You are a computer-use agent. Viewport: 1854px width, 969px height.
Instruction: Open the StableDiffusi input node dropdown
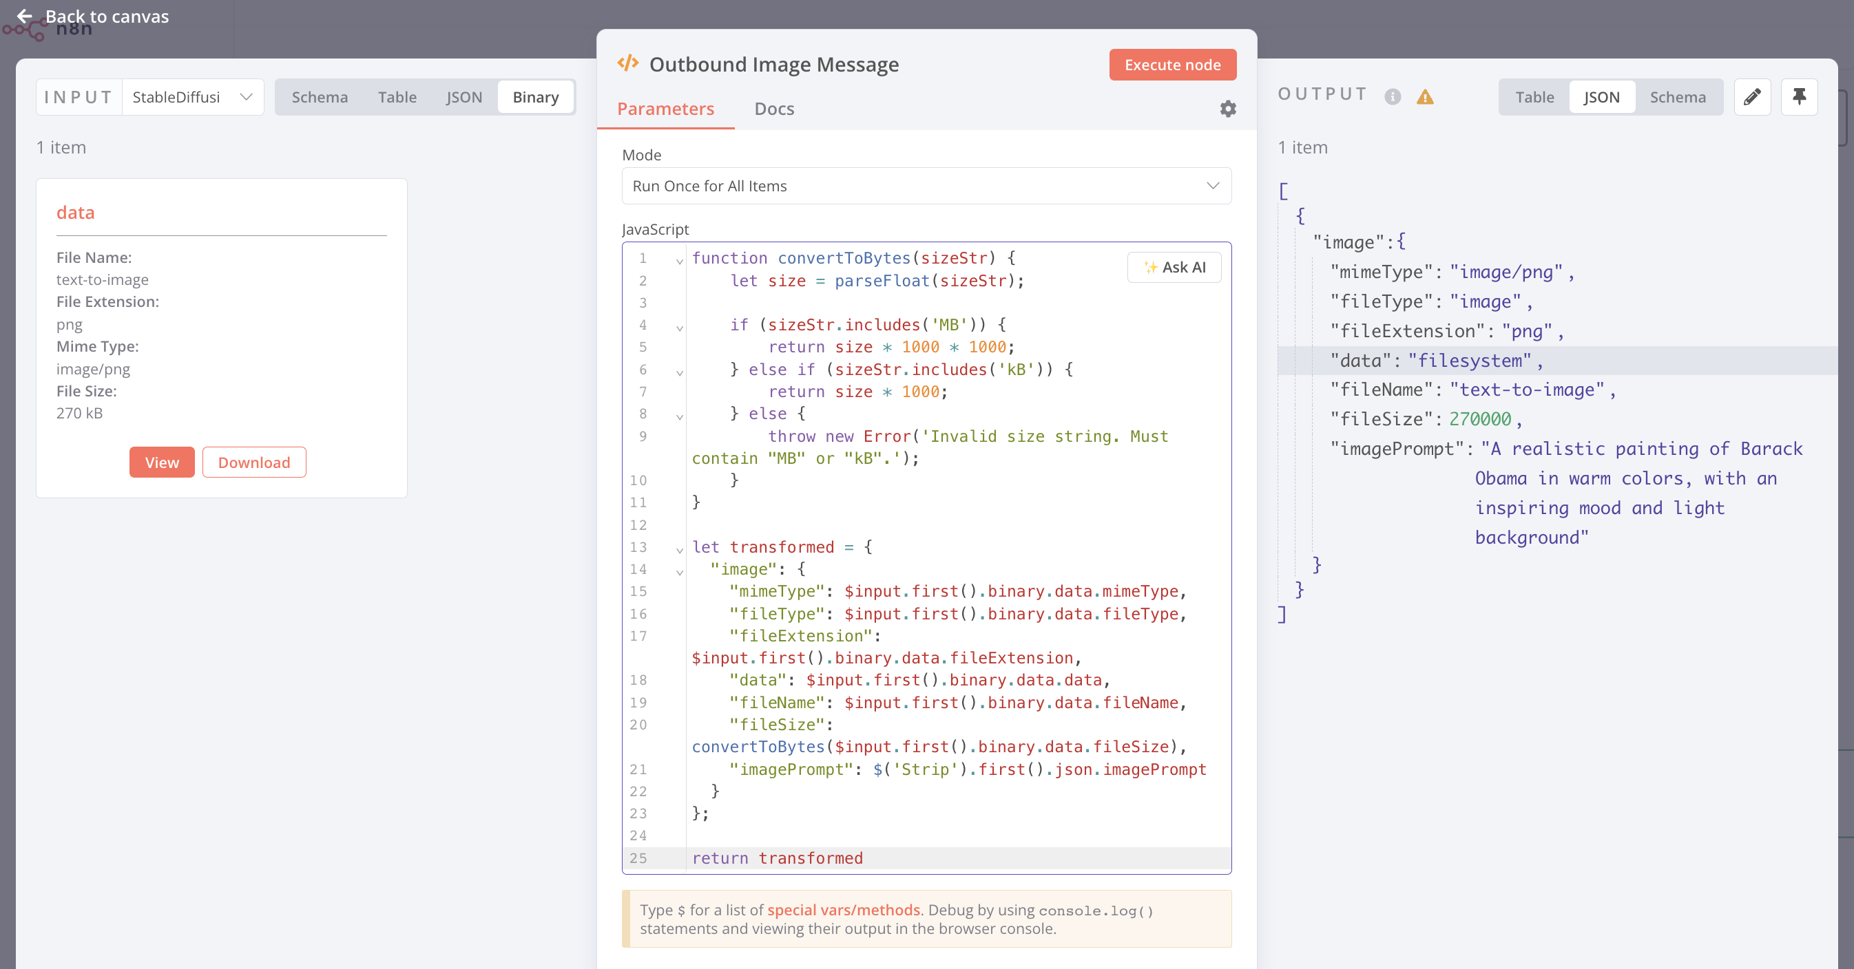(x=192, y=97)
